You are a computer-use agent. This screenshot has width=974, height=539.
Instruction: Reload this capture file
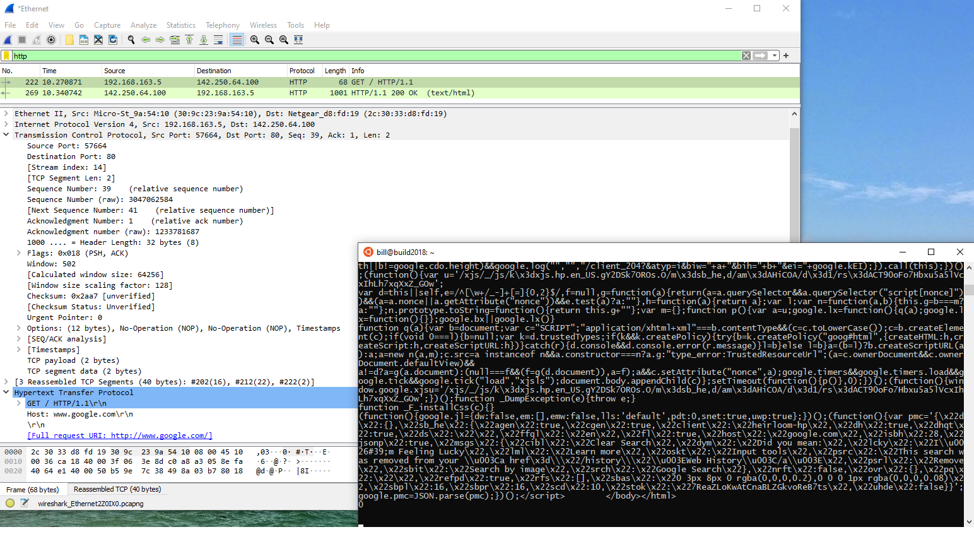(113, 40)
